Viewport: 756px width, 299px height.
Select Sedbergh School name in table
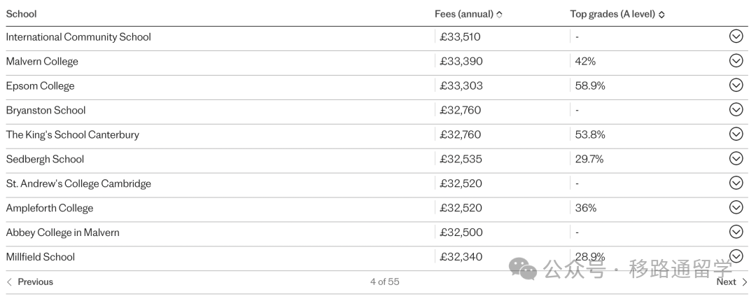pos(45,159)
